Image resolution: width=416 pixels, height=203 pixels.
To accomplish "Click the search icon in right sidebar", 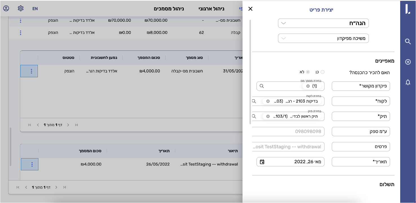I will click(408, 42).
